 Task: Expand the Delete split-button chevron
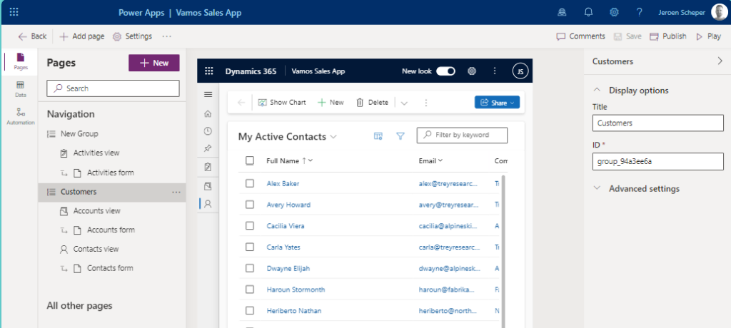(x=404, y=103)
